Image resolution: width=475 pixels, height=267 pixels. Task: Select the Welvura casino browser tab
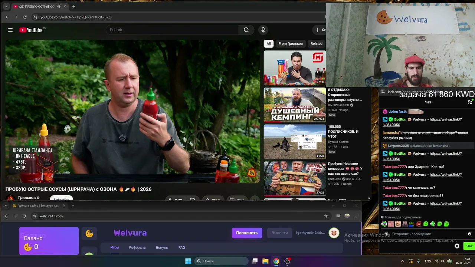39,205
